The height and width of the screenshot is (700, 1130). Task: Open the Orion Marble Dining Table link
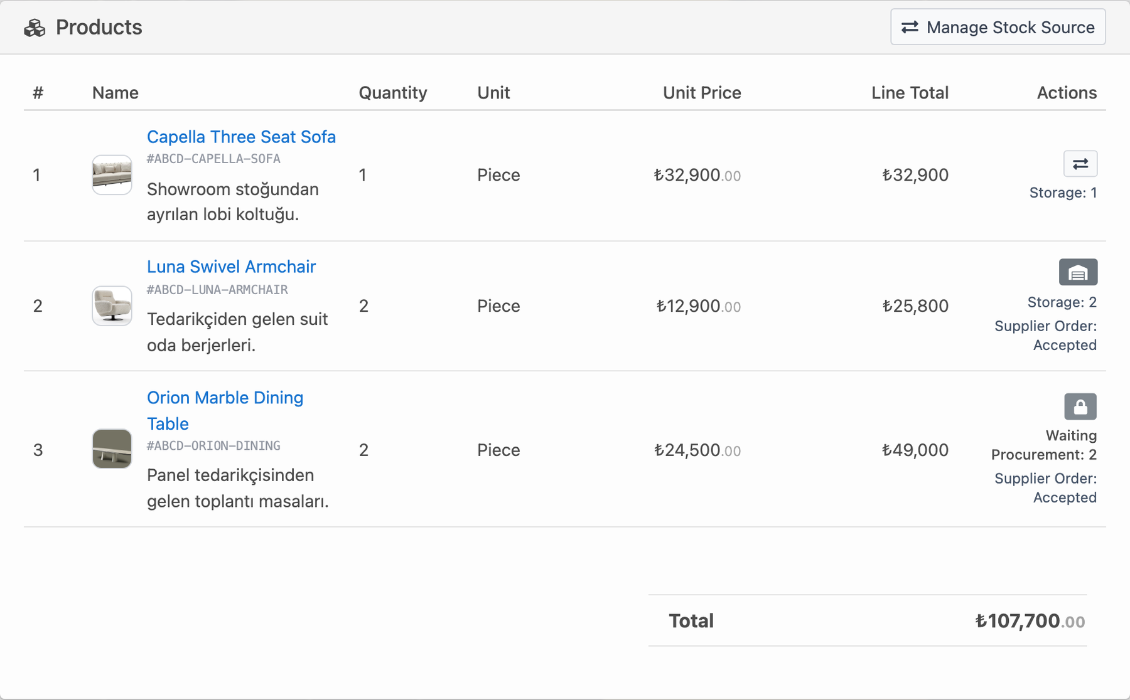click(225, 410)
